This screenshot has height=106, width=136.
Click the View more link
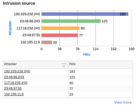[123, 102]
